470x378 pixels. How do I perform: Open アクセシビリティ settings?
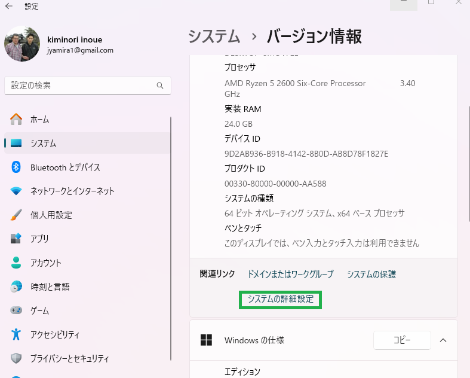coord(88,334)
